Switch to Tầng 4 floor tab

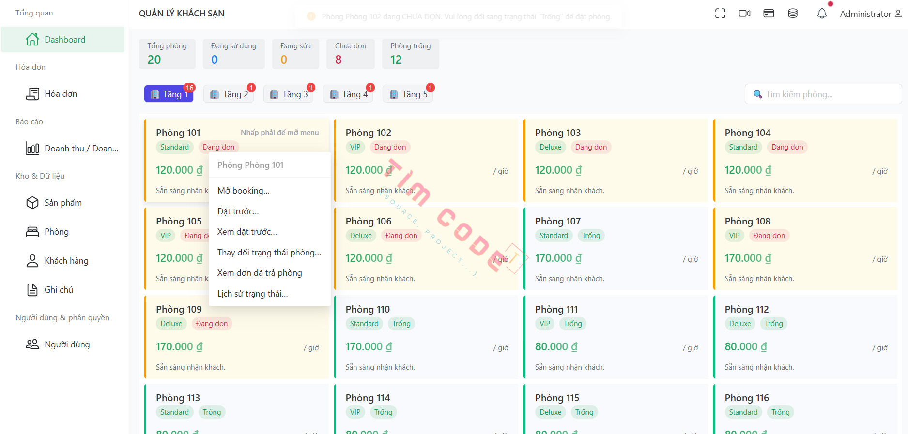click(349, 94)
